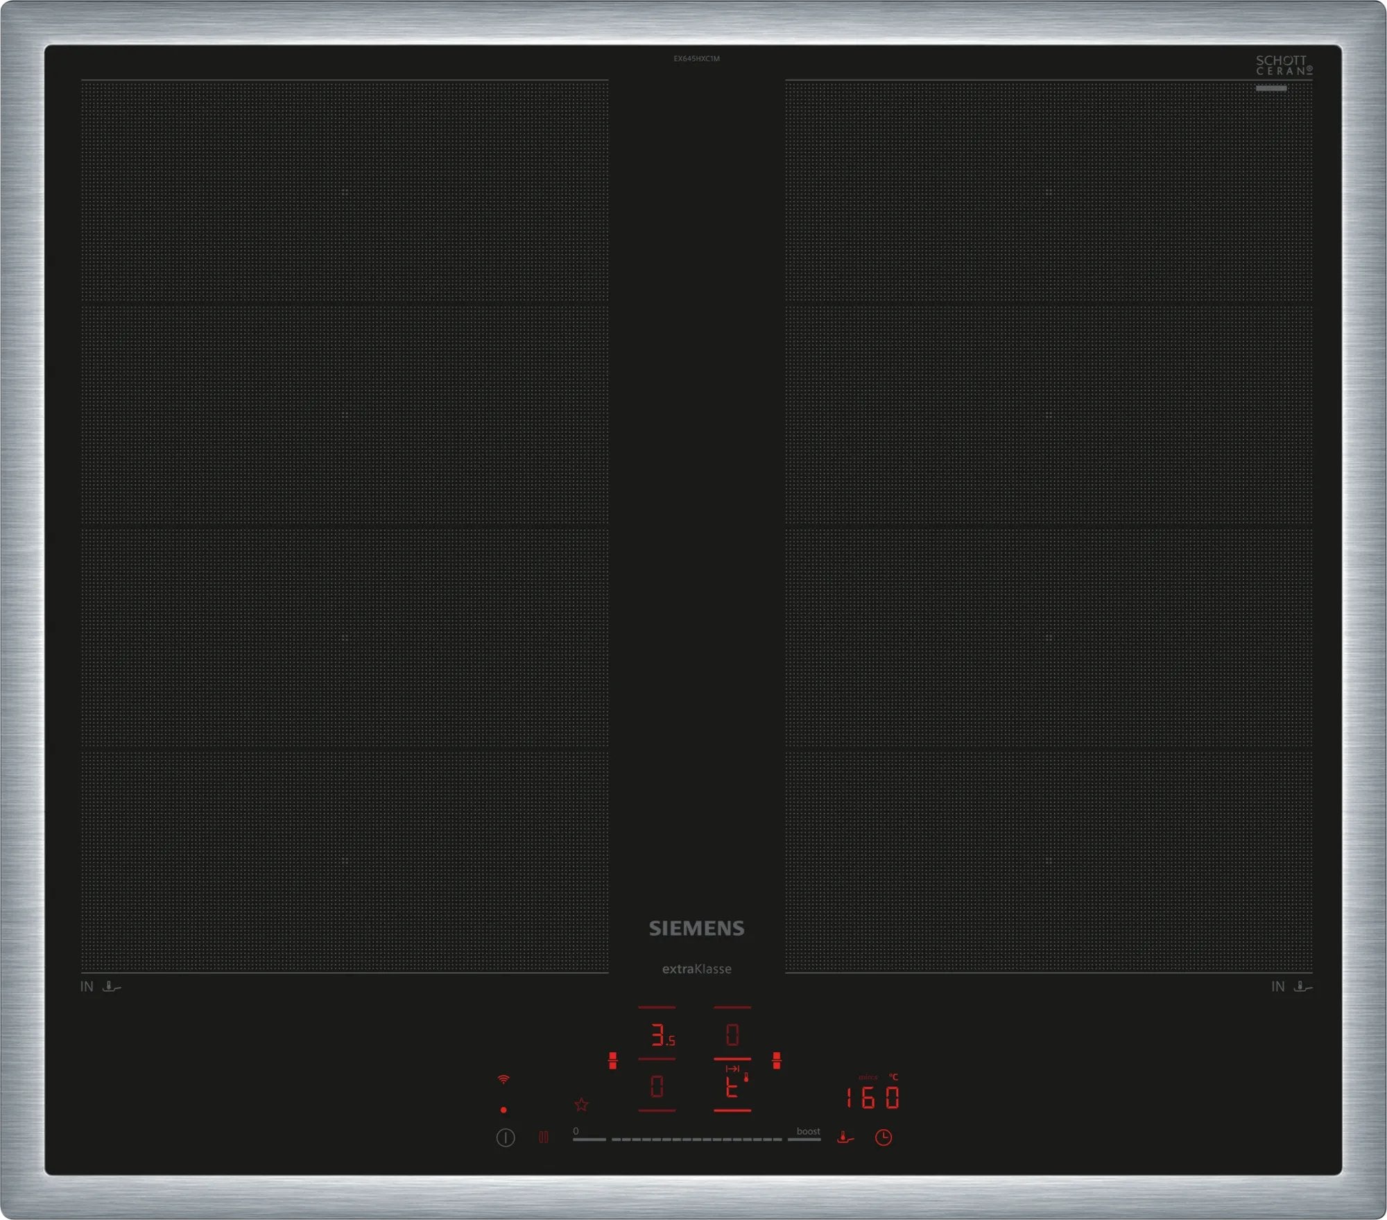The height and width of the screenshot is (1220, 1387).
Task: Set power slider to middle level
Action: click(696, 1140)
